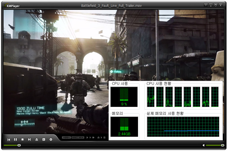Click the volume slider handle

point(223,145)
